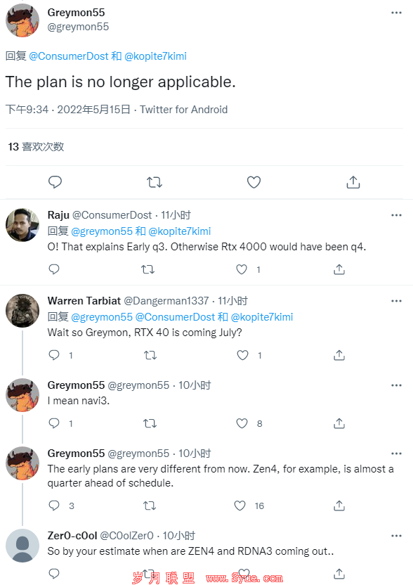Viewport: 413px width, 585px height.
Task: Open @kopite7kimi mention in main tweet
Action: point(155,56)
